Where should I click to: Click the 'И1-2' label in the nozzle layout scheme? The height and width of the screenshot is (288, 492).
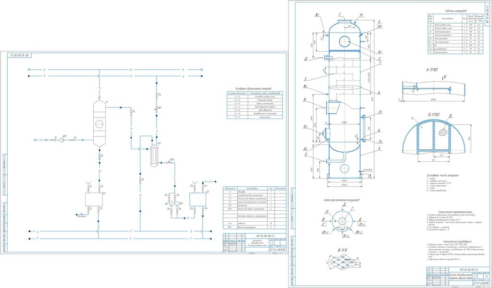coord(324,232)
